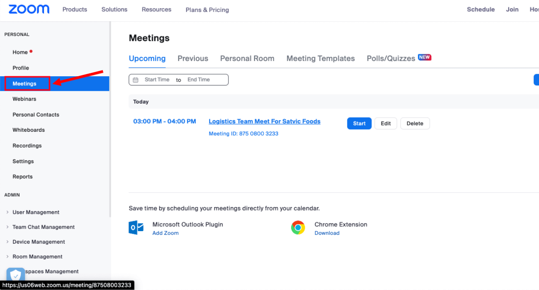This screenshot has width=539, height=290.
Task: Click the sidebar vertical scrollbar
Action: coord(110,120)
